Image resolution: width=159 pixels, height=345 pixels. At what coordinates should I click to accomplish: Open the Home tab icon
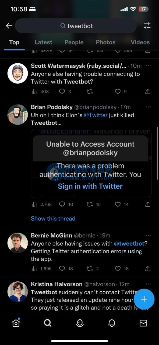pyautogui.click(x=16, y=323)
